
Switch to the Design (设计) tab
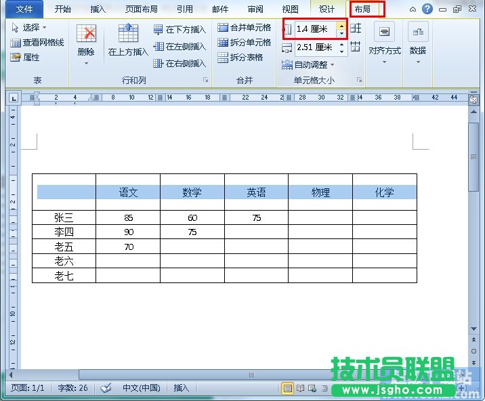(x=327, y=9)
